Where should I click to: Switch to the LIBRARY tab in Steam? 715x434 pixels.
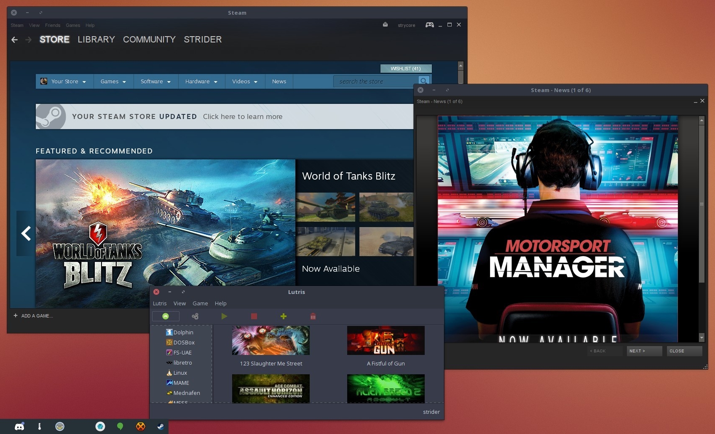[x=96, y=40]
